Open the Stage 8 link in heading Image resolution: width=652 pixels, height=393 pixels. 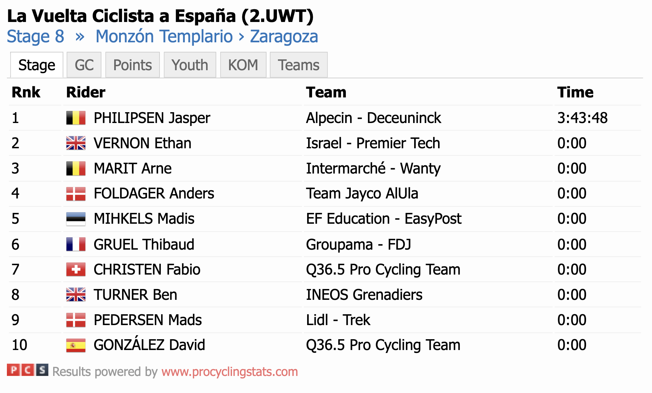pyautogui.click(x=35, y=36)
